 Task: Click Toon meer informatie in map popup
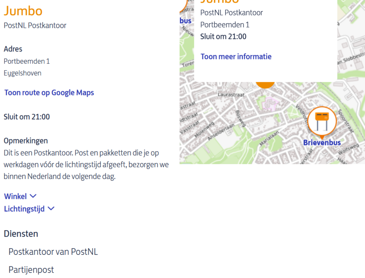click(x=236, y=56)
